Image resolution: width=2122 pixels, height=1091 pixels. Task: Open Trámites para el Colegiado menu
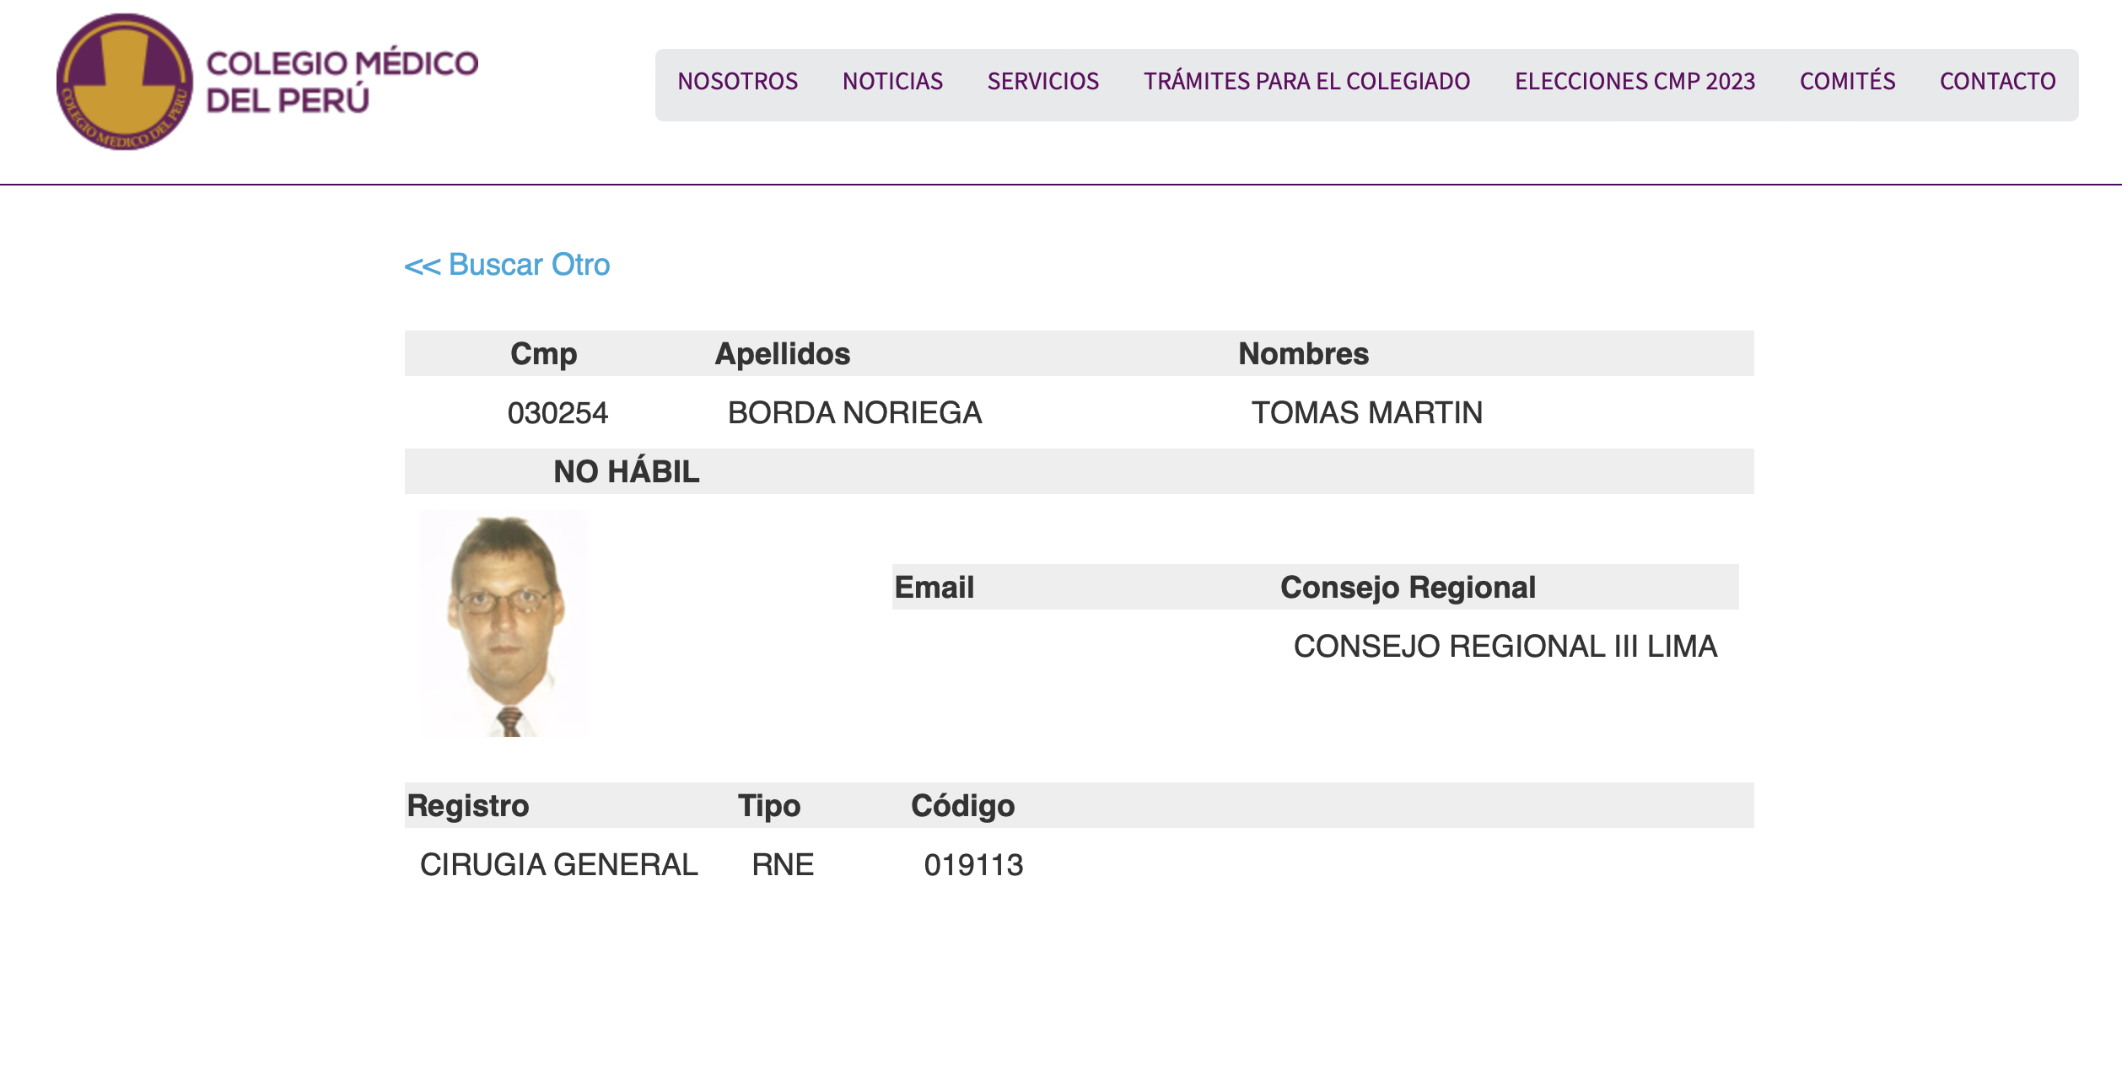click(1306, 82)
